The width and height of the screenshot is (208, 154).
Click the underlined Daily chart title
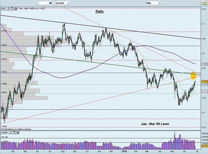click(100, 11)
